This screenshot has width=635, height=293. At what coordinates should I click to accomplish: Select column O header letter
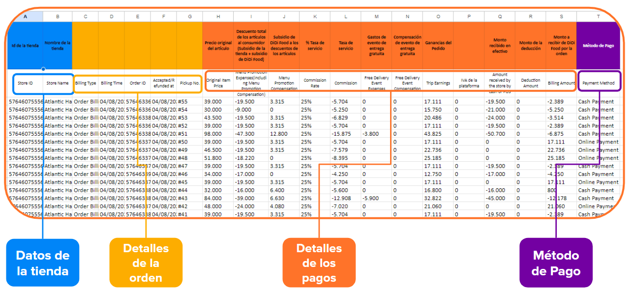[x=438, y=17]
